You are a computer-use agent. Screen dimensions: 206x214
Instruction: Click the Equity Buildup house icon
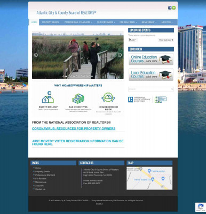pyautogui.click(x=48, y=97)
